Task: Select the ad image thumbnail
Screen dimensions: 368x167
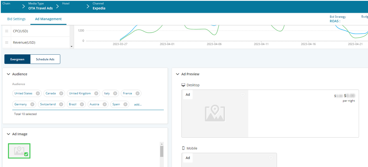Action: click(19, 151)
